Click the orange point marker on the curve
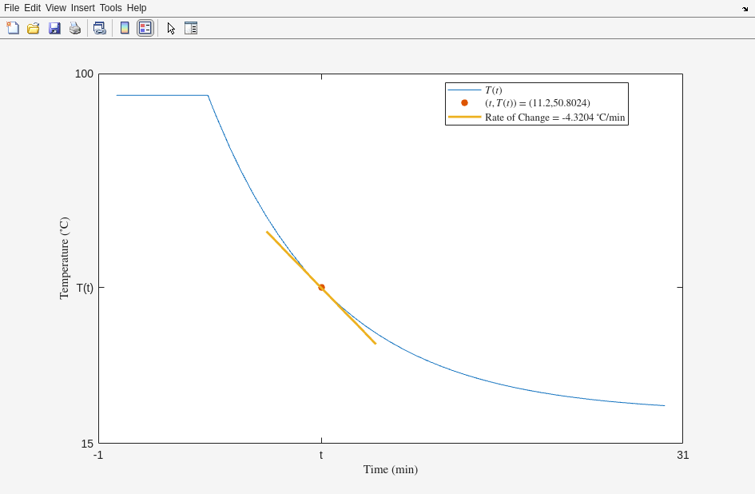The width and height of the screenshot is (755, 494). tap(321, 288)
